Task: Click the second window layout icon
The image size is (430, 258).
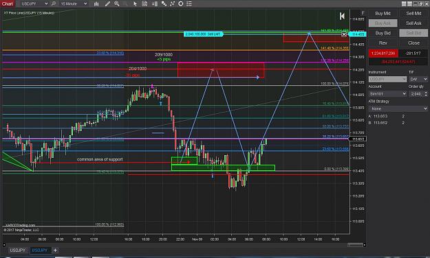Action: (x=409, y=3)
